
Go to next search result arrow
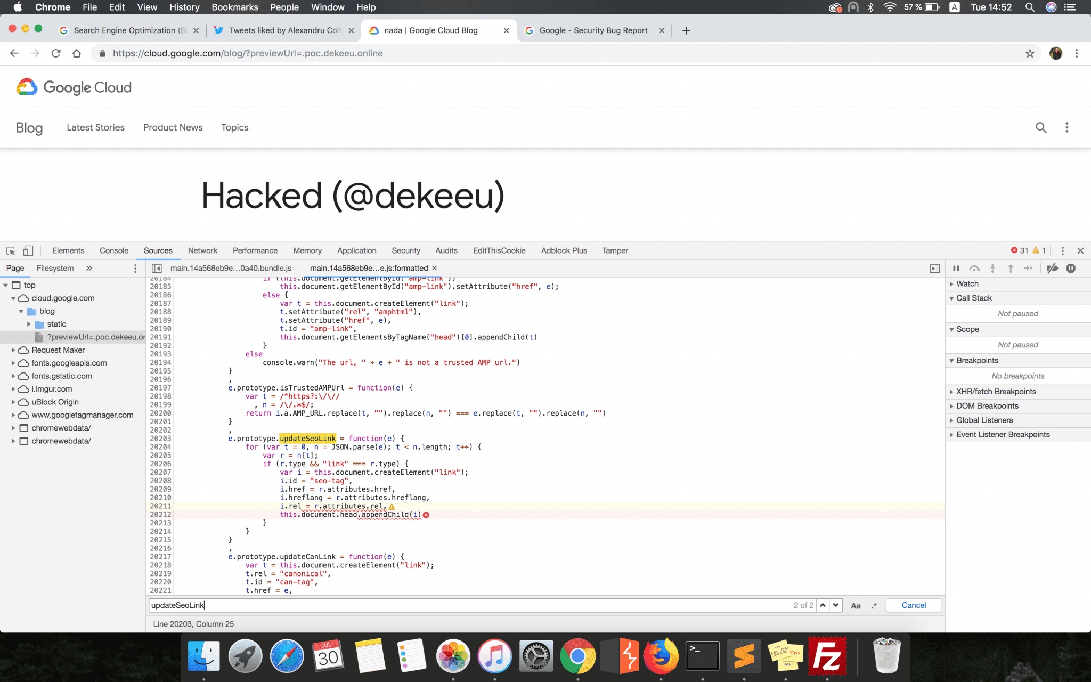click(836, 605)
